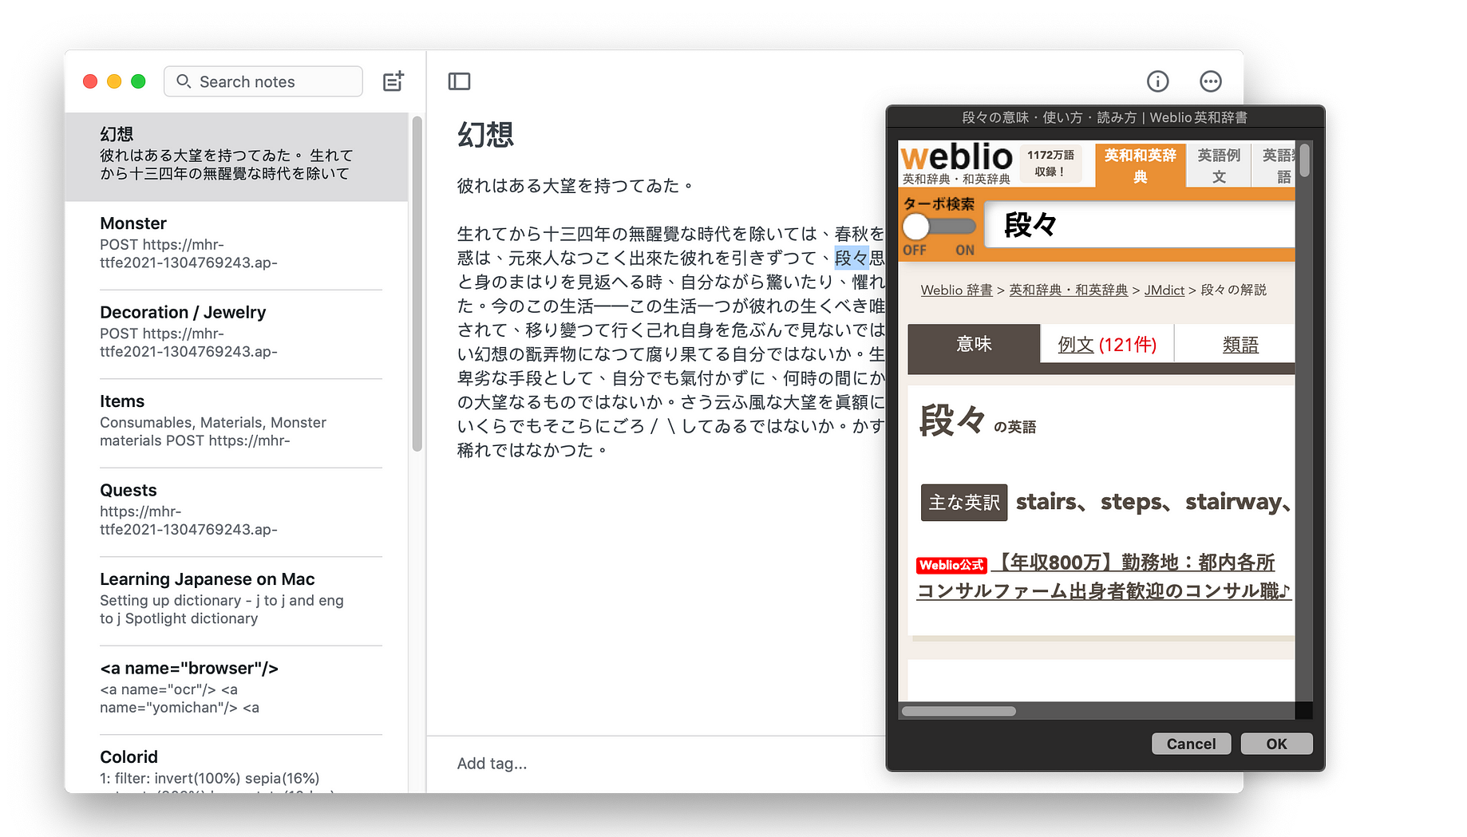Select the 英和和英辞典 tab
The image size is (1467, 837).
tap(1140, 165)
